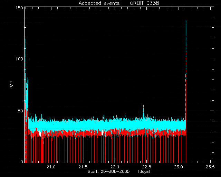This screenshot has height=177, width=221.
Task: Click the '(days)' axis unit label
Action: [144, 171]
